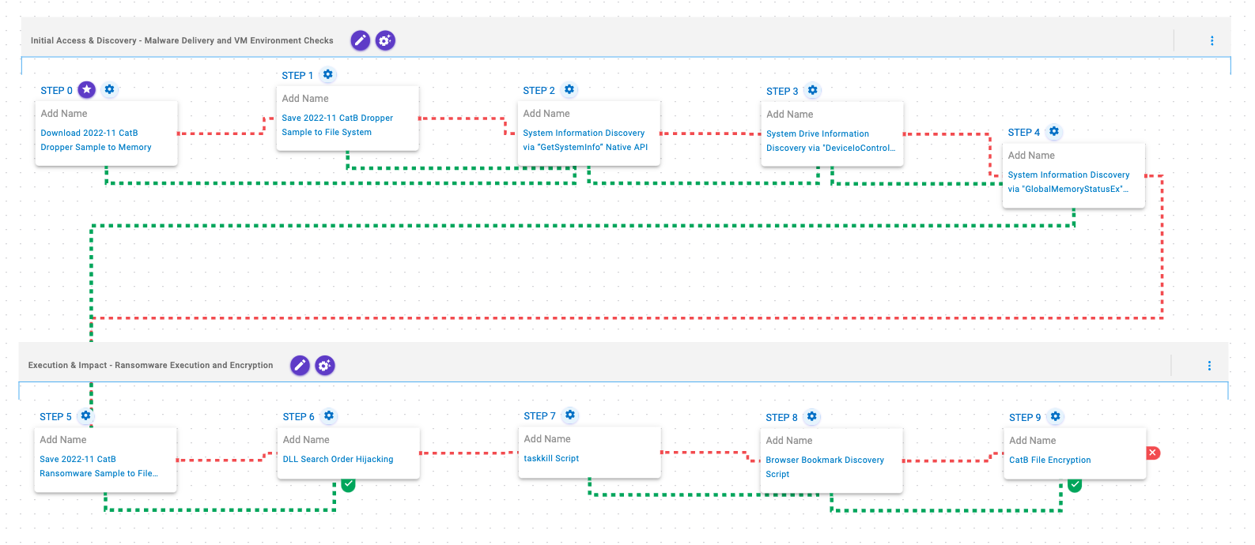Image resolution: width=1255 pixels, height=545 pixels.
Task: Click green check badge under STEP 6 card
Action: 348,484
